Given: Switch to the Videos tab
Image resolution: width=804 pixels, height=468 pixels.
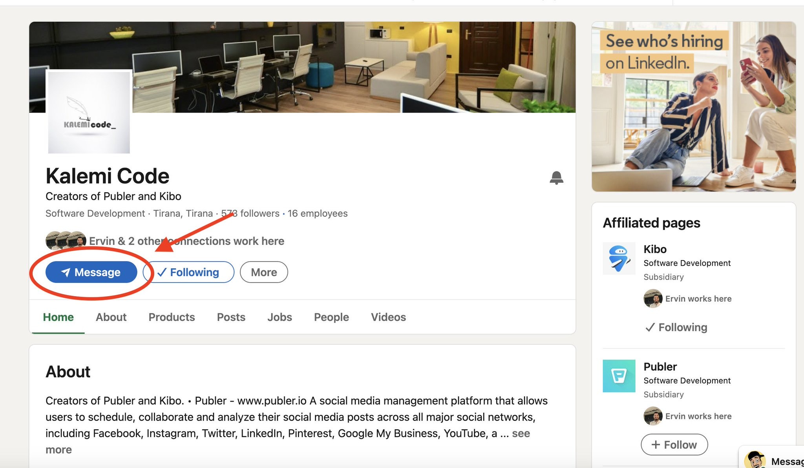Looking at the screenshot, I should 388,317.
